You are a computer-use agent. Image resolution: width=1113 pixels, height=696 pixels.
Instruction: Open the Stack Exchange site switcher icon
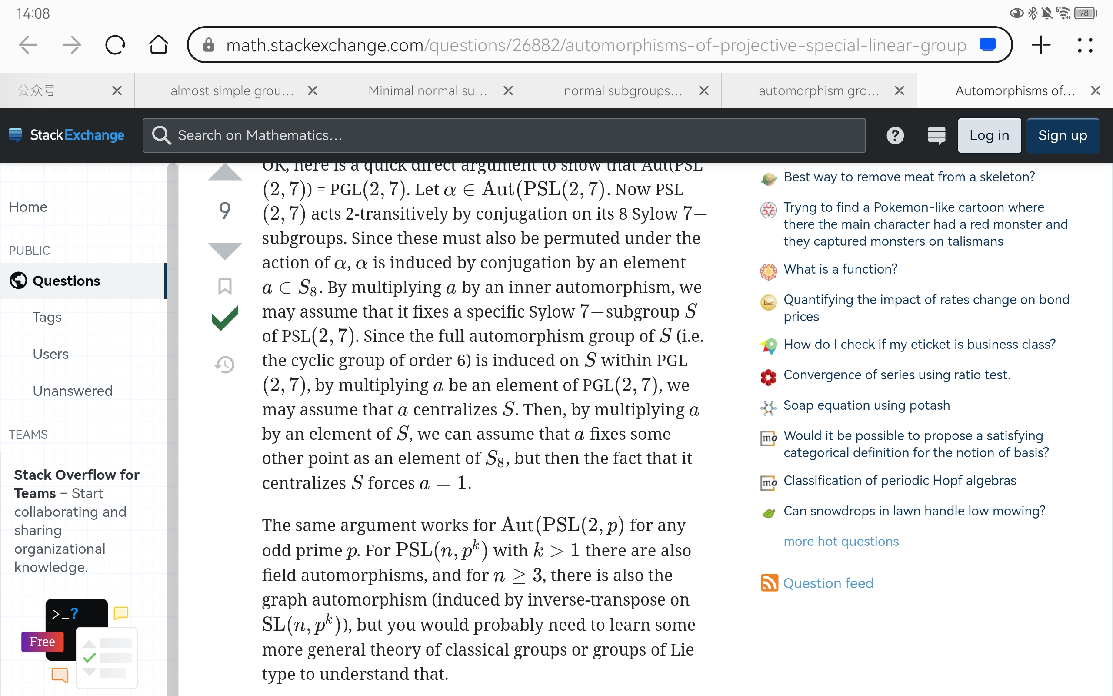(x=936, y=135)
